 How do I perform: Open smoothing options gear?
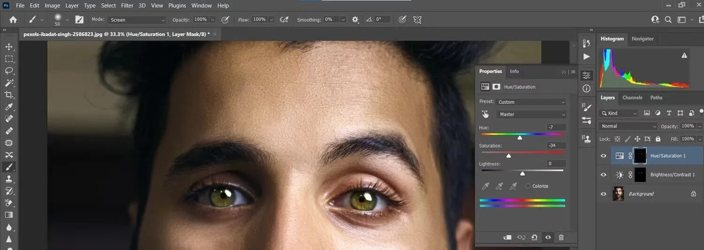click(355, 20)
